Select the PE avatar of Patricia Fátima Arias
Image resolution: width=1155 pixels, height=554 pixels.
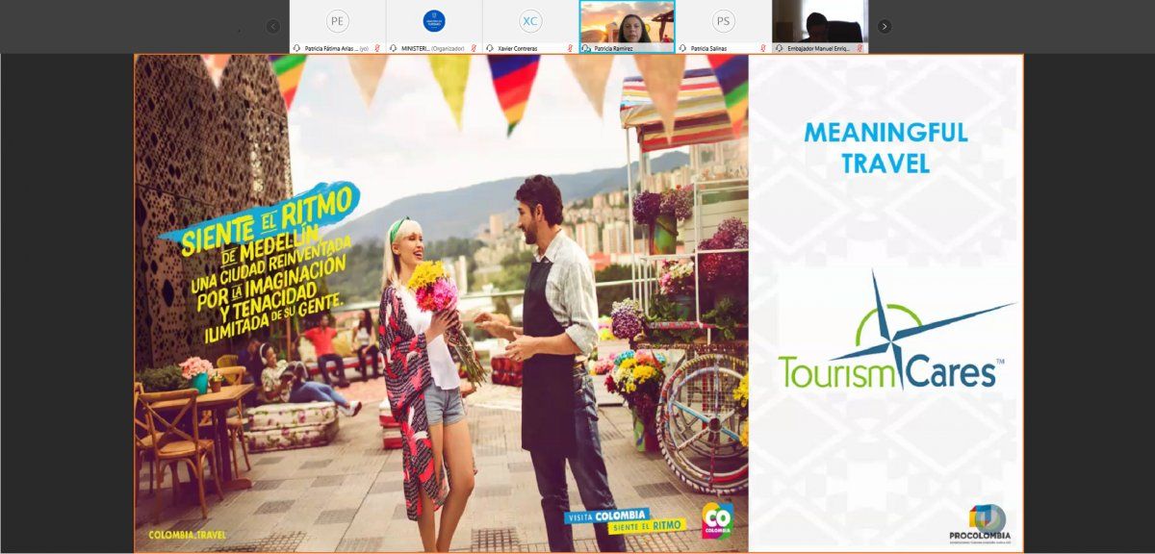(x=337, y=21)
